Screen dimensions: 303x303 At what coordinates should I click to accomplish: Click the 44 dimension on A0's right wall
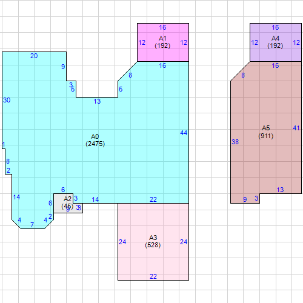click(184, 133)
